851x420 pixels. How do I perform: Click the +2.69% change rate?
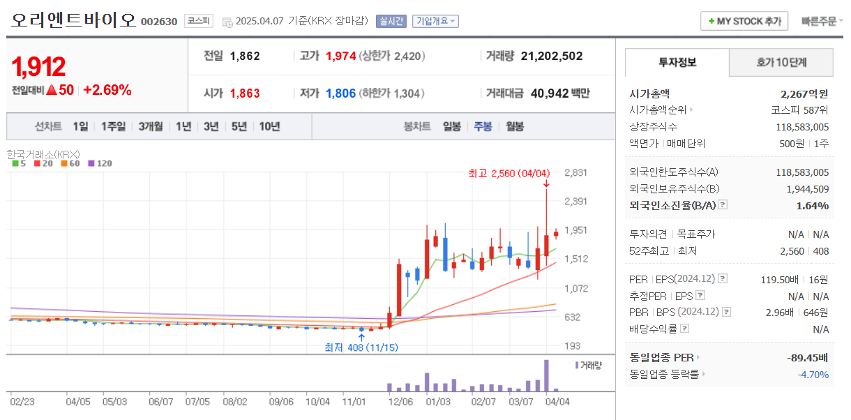tap(107, 90)
